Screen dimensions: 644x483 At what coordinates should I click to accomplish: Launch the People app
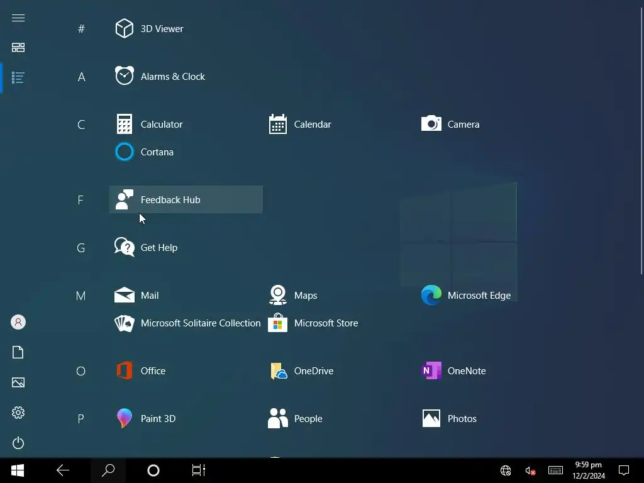tap(340, 418)
